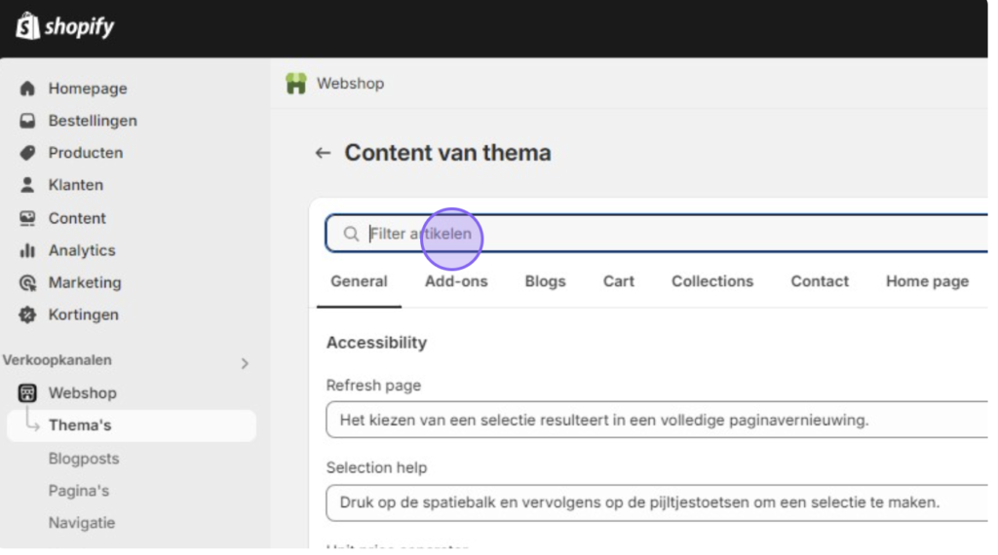Click the Analytics bar chart icon

click(x=27, y=250)
